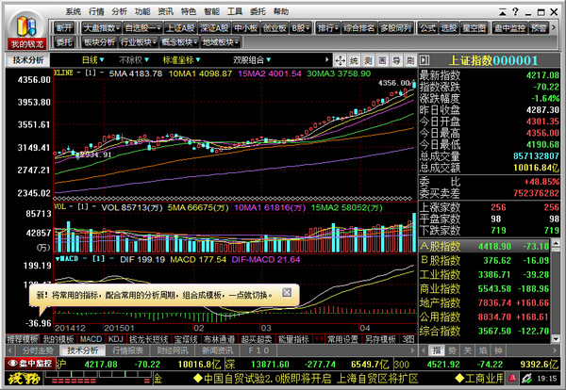Click the 测 measure icon
566x390 pixels.
coord(368,60)
